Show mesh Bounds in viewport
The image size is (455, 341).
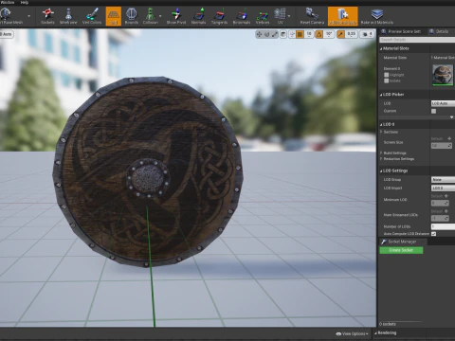click(x=132, y=16)
